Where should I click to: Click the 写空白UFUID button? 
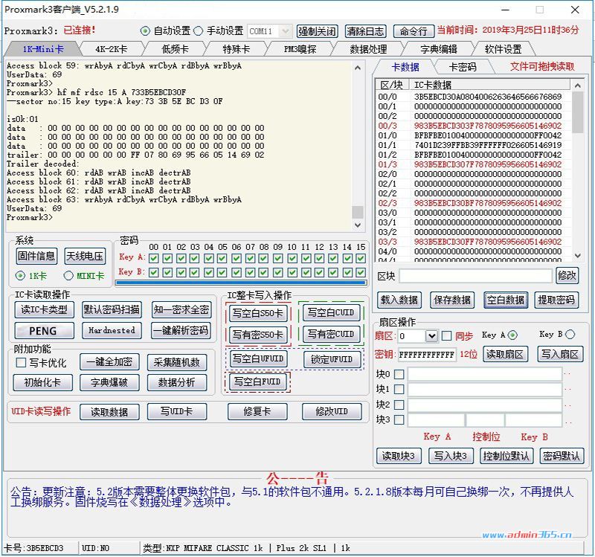(258, 358)
